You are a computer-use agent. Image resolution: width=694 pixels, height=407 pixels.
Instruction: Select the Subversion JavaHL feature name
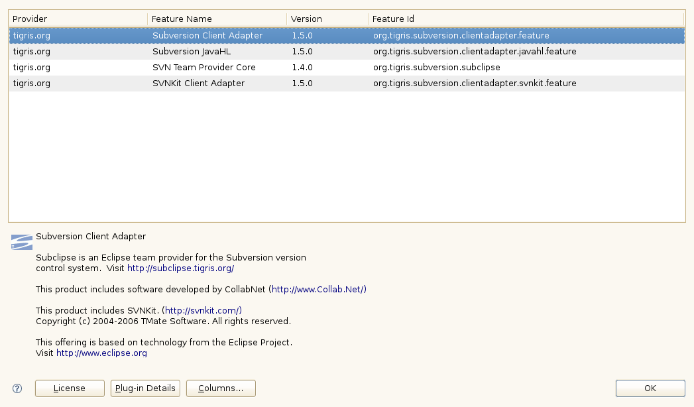point(192,51)
